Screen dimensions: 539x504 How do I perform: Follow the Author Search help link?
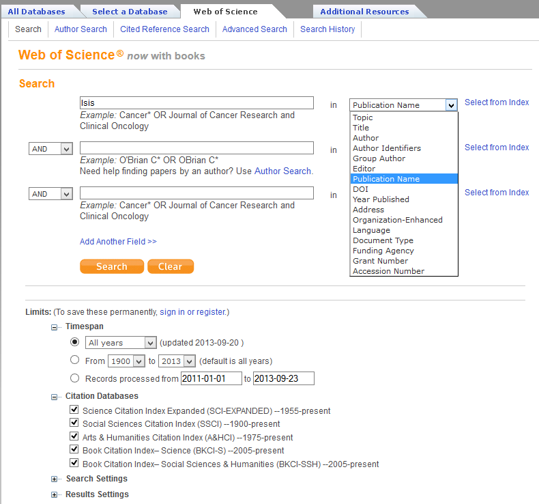[x=282, y=171]
